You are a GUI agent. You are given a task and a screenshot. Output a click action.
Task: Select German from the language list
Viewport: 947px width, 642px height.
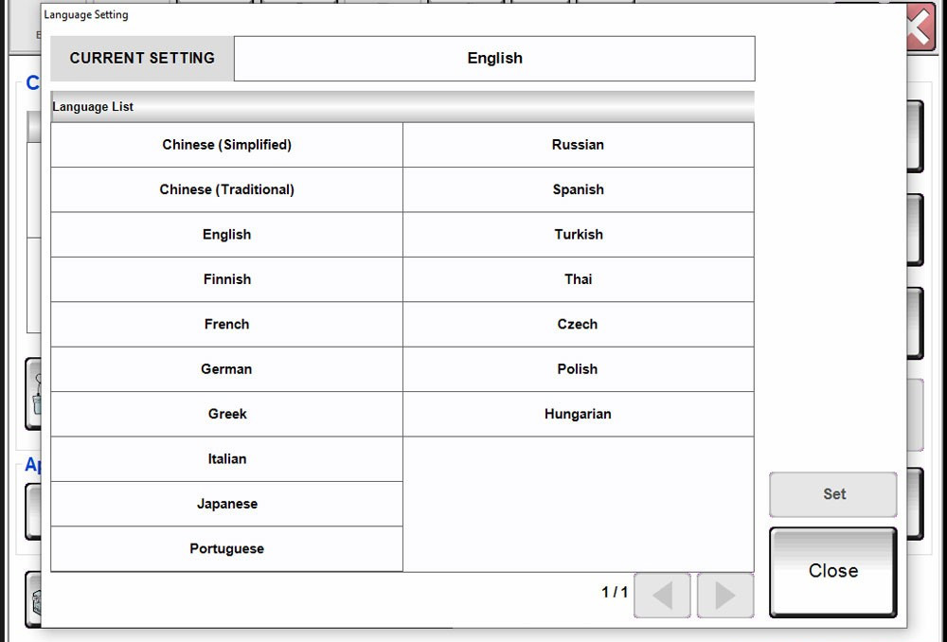coord(226,369)
